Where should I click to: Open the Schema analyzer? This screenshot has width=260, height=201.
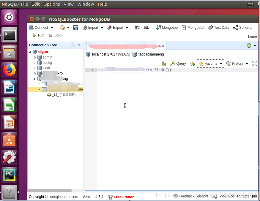click(x=243, y=28)
